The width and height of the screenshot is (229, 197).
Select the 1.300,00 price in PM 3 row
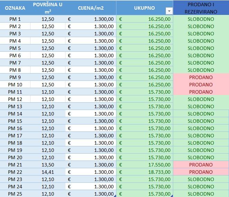91,34
